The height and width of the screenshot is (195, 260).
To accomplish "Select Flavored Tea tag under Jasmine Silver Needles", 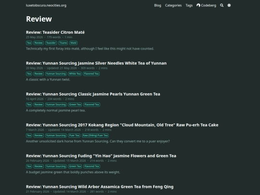I will click(x=91, y=74).
